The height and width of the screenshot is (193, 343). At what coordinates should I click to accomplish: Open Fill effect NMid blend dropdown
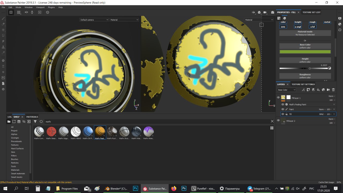(x=322, y=114)
